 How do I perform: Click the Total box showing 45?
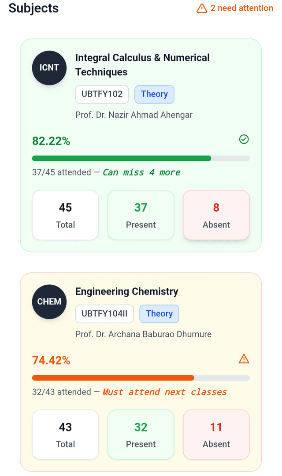coord(65,215)
